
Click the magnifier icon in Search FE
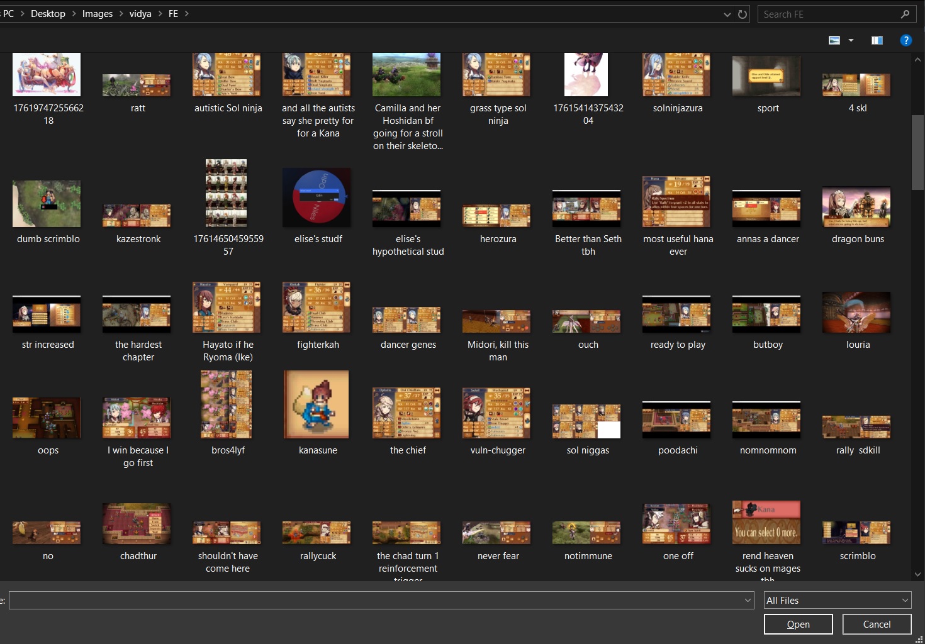(x=905, y=14)
